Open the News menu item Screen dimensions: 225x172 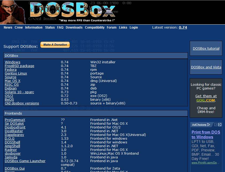click(x=8, y=28)
